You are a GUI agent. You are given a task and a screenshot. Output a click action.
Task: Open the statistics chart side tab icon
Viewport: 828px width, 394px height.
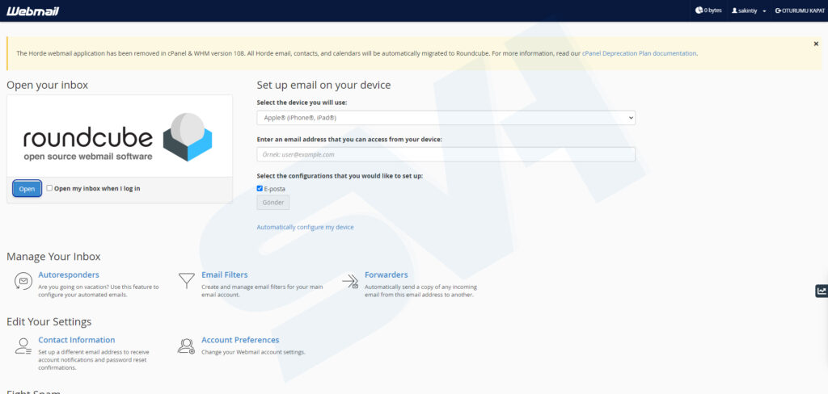tap(822, 291)
